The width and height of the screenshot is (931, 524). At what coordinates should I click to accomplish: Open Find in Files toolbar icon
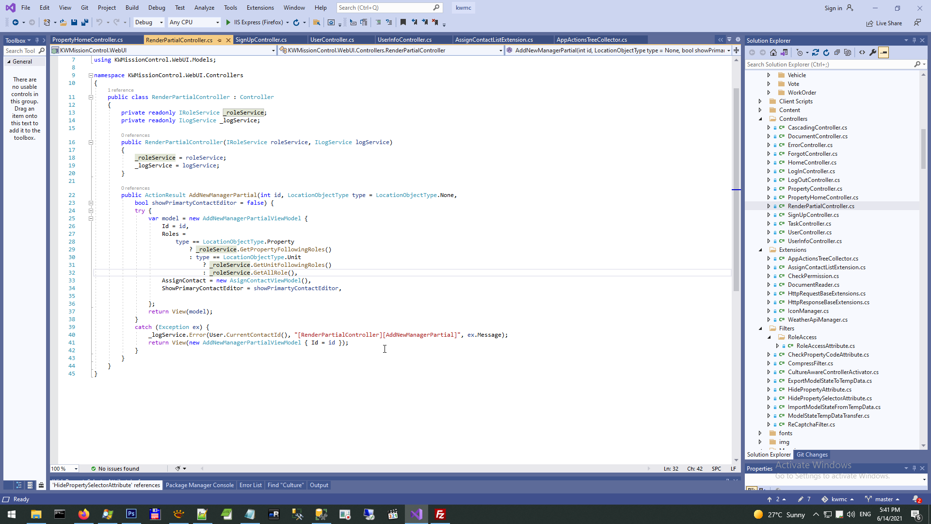tap(317, 22)
